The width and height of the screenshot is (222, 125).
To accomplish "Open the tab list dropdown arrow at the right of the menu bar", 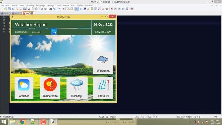I will pyautogui.click(x=216, y=6).
